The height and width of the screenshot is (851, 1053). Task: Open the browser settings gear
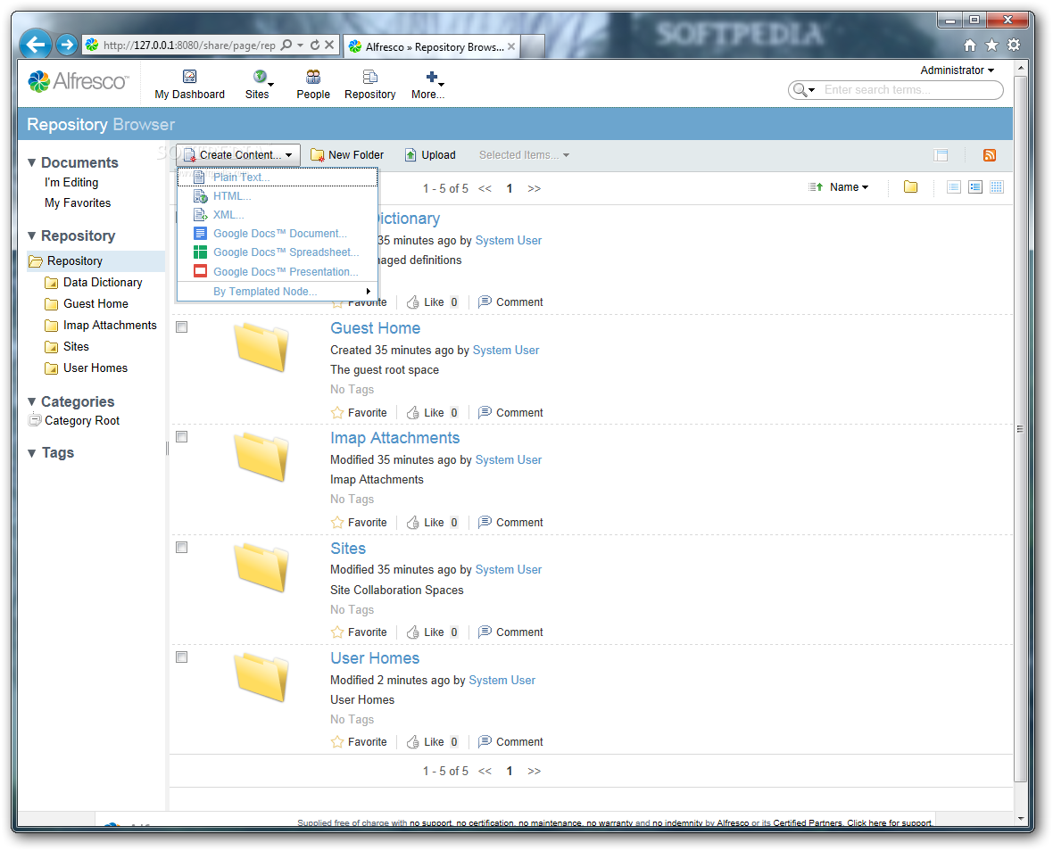pos(1014,45)
